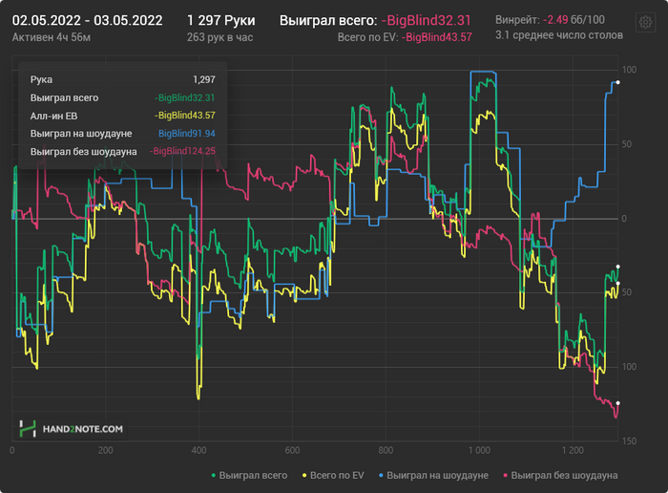Open the HAND2NOTE.COM logo link

[x=72, y=429]
